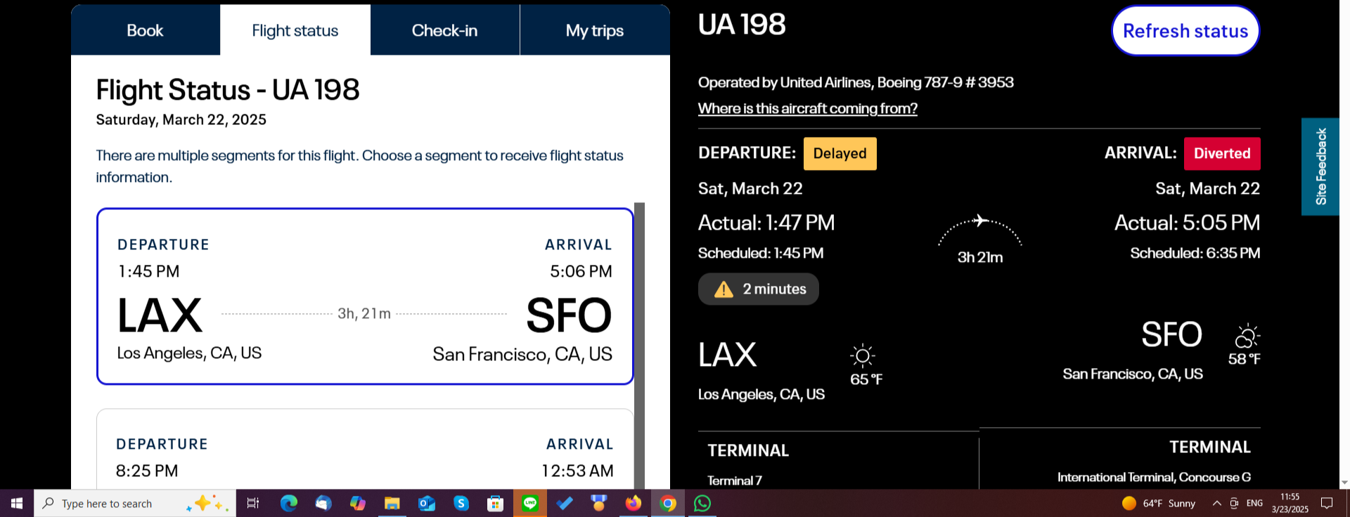The width and height of the screenshot is (1350, 517).
Task: Click the 2 minutes delay warning icon
Action: [x=724, y=289]
